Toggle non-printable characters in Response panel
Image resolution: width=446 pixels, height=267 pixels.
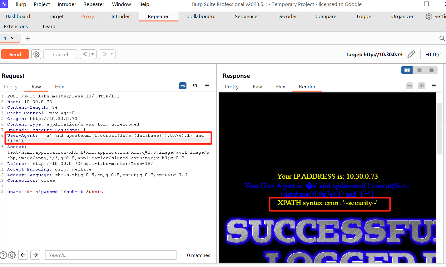(422, 86)
